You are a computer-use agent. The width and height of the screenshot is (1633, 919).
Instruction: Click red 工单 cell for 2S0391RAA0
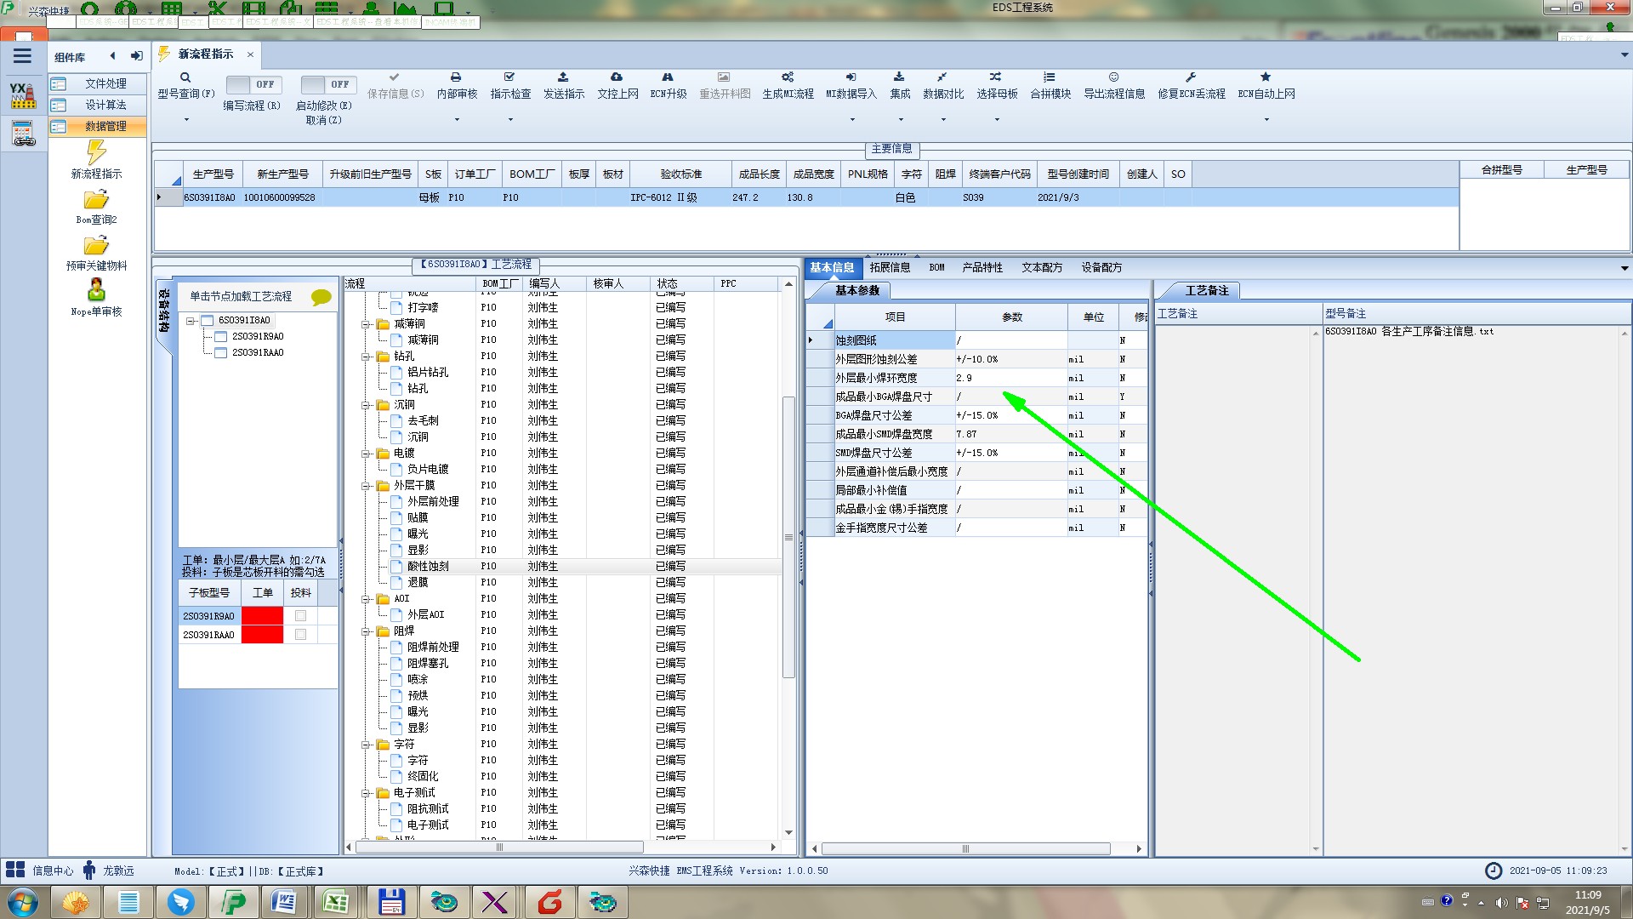(x=262, y=635)
